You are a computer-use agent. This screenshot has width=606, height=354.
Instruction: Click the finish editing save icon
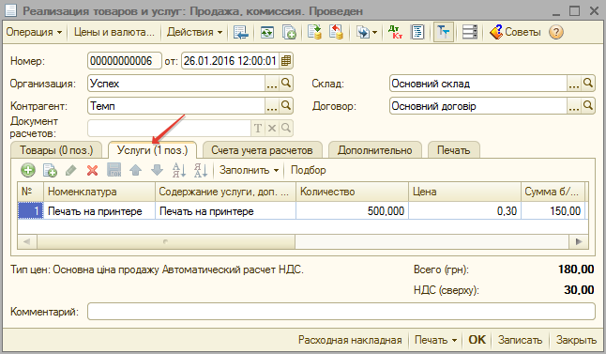114,170
